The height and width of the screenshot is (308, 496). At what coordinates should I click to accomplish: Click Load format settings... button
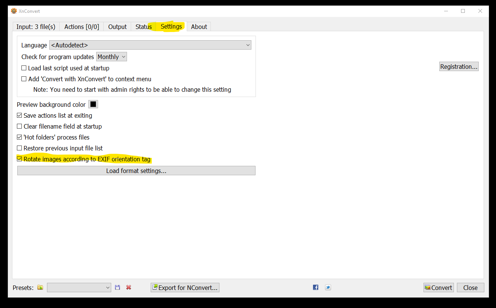(136, 171)
